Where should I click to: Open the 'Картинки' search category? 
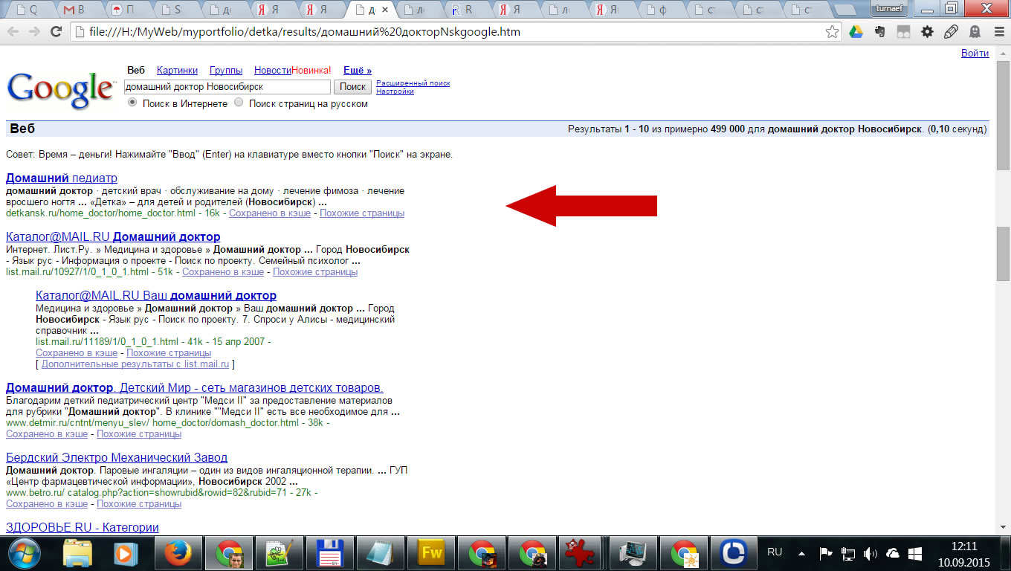pyautogui.click(x=177, y=71)
